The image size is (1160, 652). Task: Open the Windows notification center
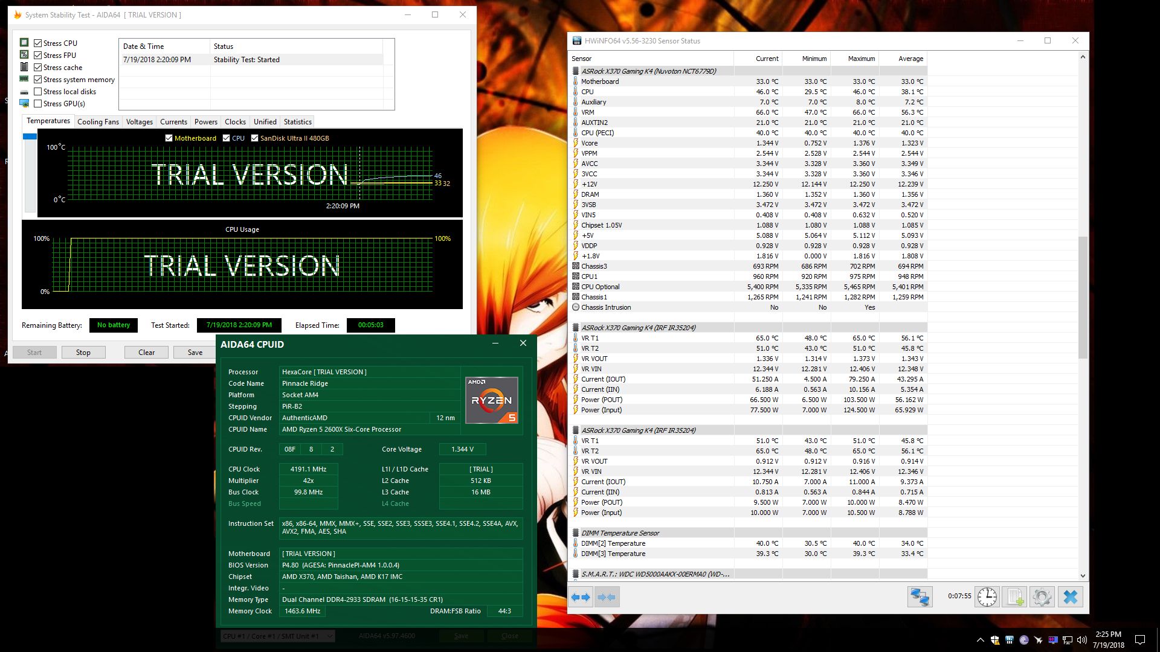pyautogui.click(x=1139, y=640)
